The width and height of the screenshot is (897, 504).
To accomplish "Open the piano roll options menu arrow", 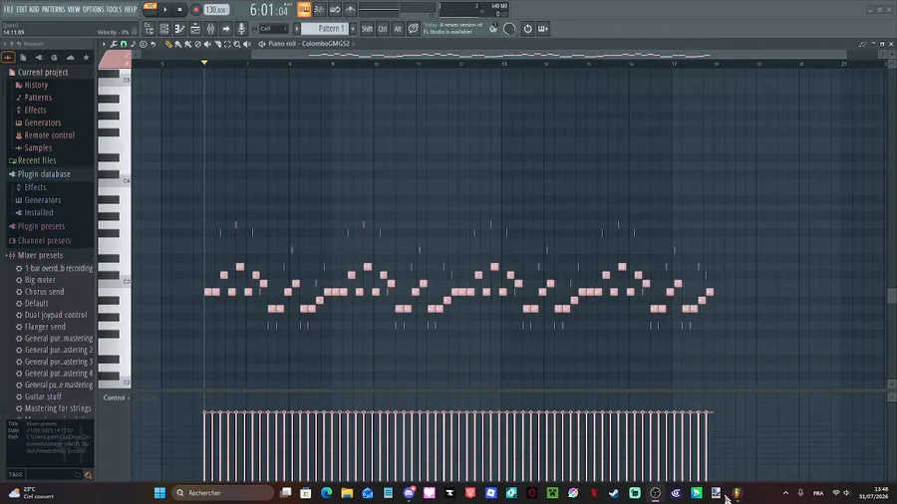I will (x=104, y=44).
